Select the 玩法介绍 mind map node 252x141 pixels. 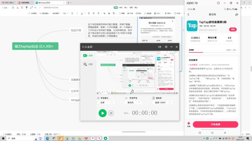tap(76, 30)
